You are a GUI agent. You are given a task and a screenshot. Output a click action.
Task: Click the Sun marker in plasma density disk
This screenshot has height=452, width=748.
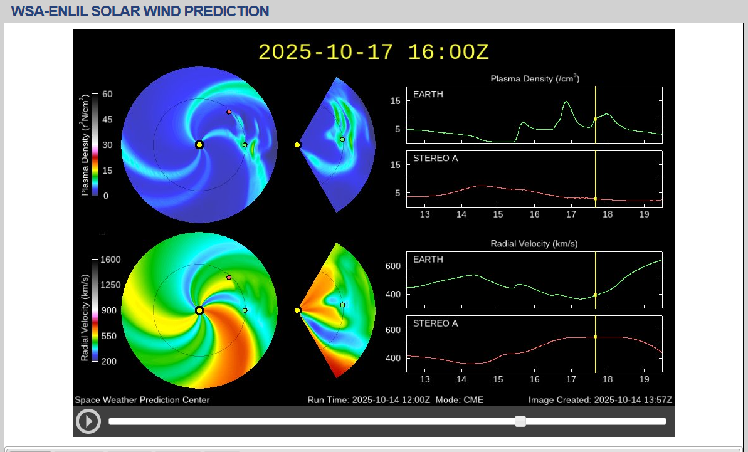click(x=199, y=145)
